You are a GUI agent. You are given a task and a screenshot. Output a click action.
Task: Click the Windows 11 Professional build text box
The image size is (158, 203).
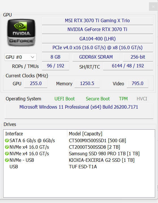(79, 111)
